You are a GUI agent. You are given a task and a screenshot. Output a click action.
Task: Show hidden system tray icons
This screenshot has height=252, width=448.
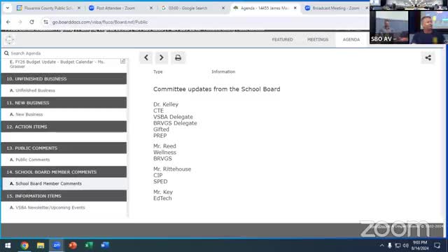coord(381,246)
